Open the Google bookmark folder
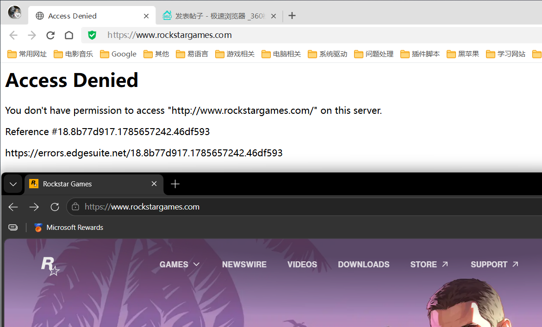 [x=118, y=54]
